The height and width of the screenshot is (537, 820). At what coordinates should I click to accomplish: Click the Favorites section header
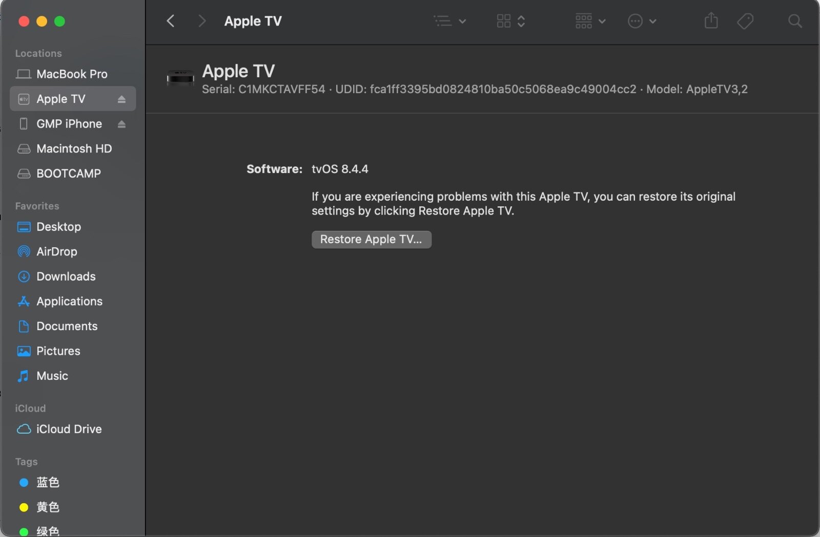(x=37, y=206)
